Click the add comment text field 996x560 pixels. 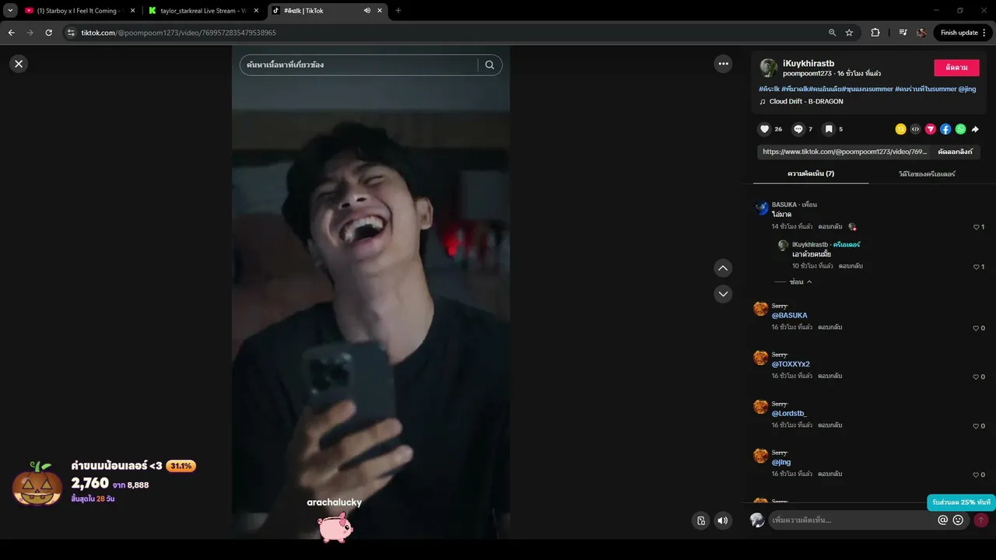point(852,520)
